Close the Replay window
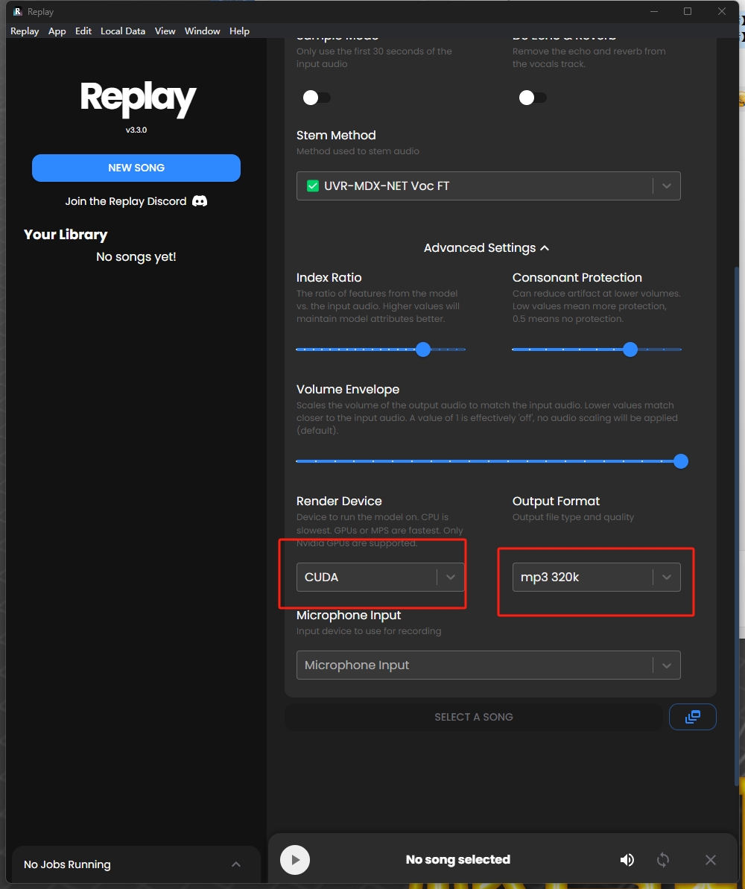 coord(722,11)
